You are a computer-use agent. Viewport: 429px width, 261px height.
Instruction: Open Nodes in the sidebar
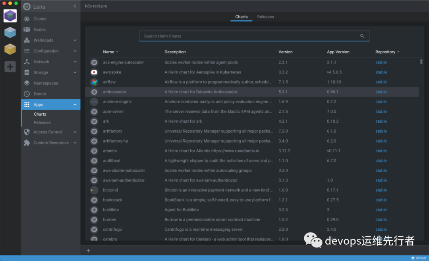pos(39,30)
